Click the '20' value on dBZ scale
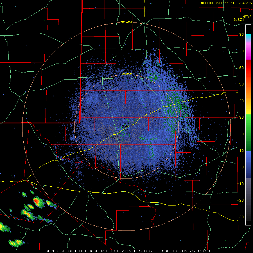 [241, 134]
